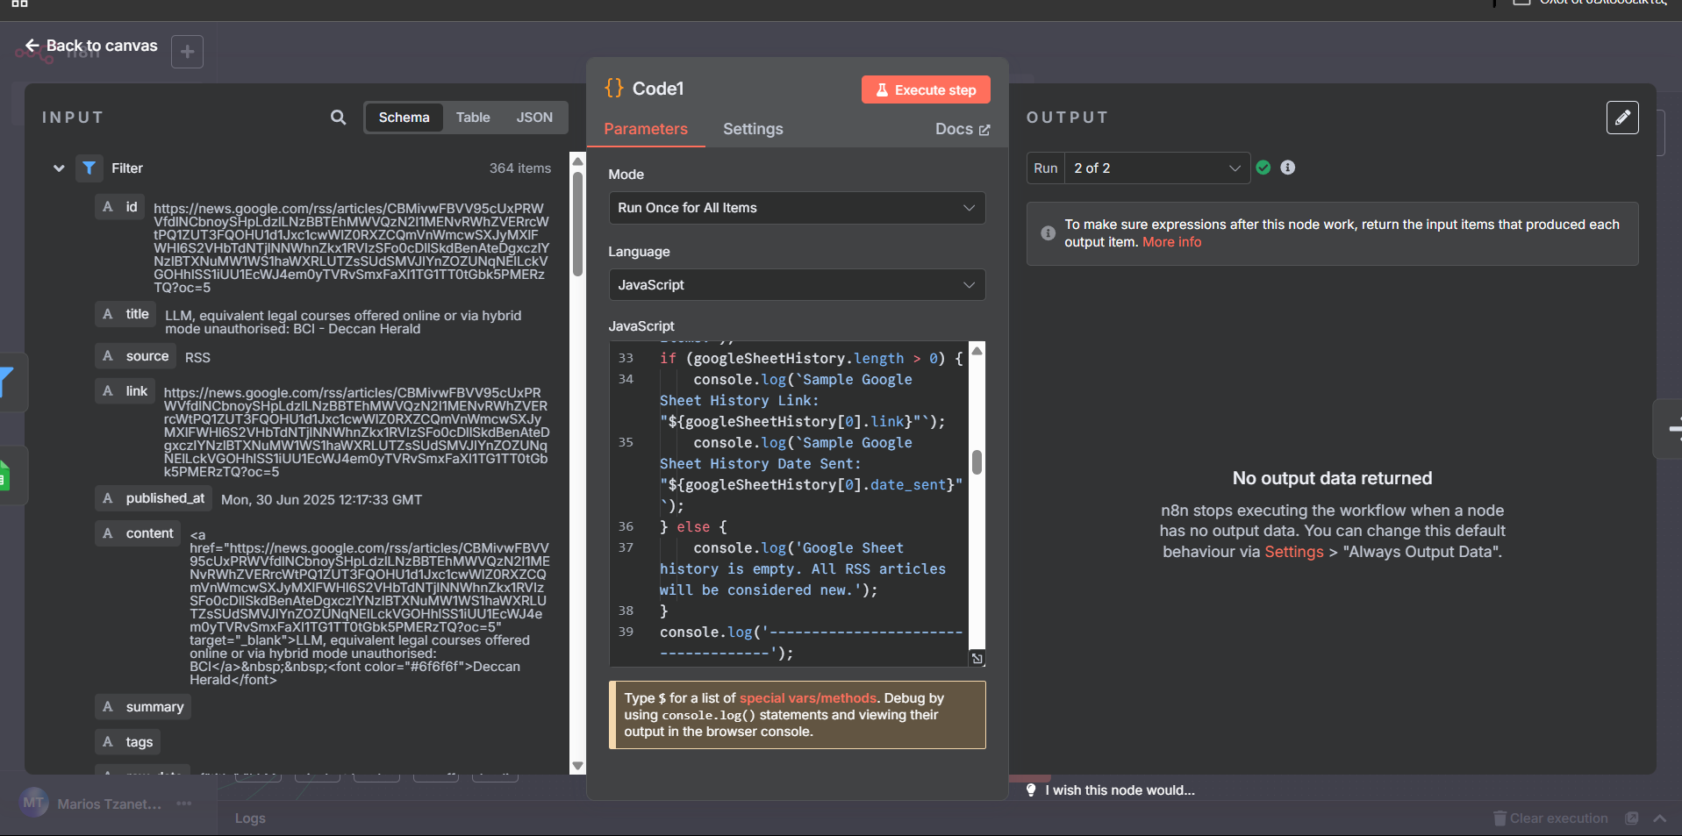Select the link field pill

[125, 391]
